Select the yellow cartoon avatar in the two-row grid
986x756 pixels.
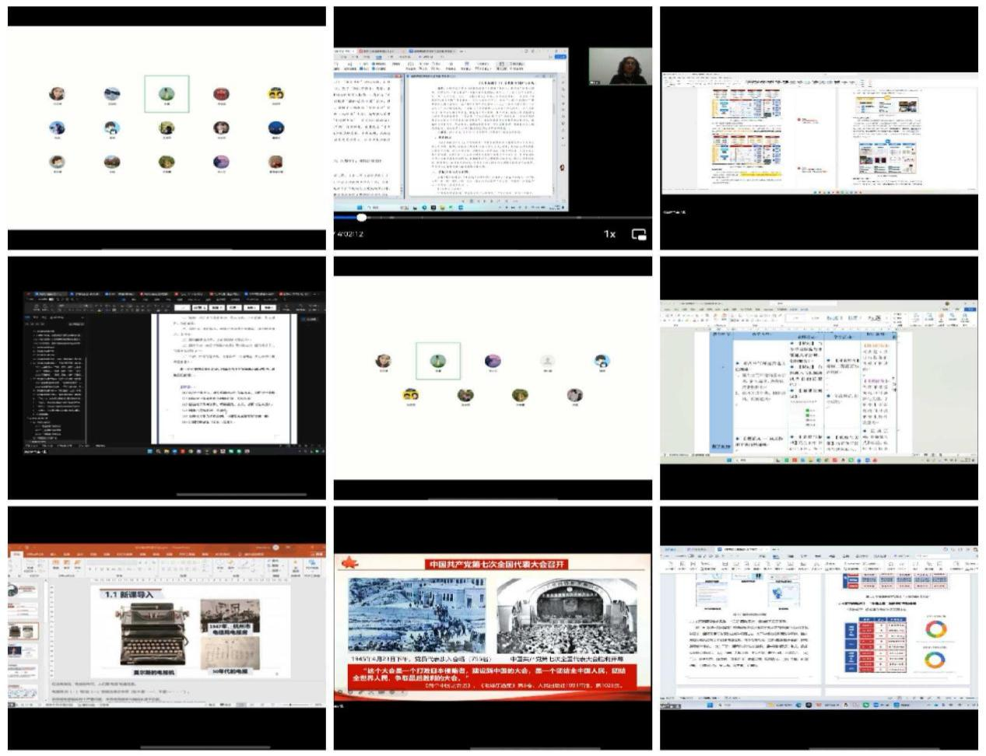pos(410,394)
